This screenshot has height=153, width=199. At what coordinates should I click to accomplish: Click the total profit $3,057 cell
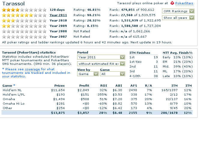(x=83, y=113)
